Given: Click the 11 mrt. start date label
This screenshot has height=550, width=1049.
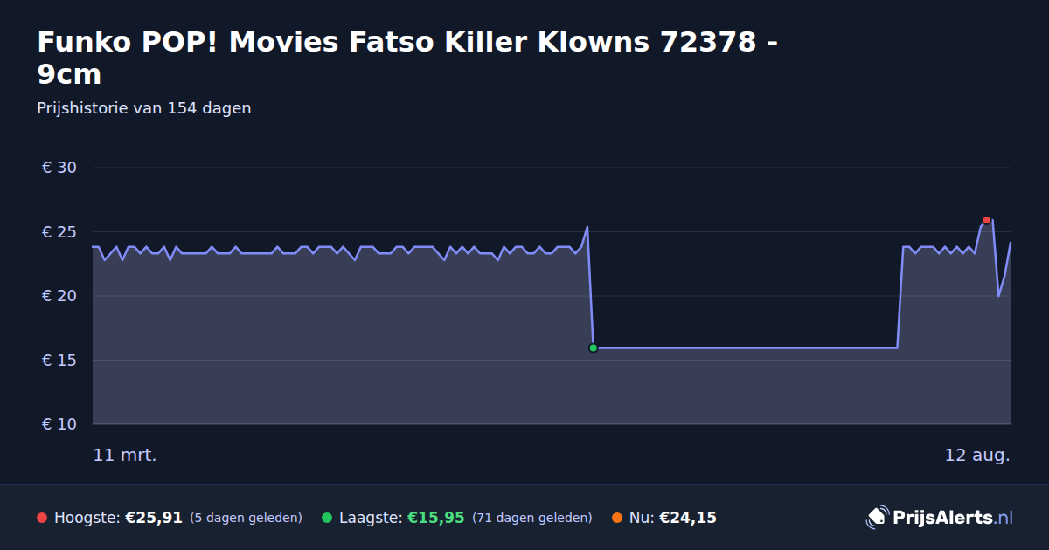Looking at the screenshot, I should (125, 456).
